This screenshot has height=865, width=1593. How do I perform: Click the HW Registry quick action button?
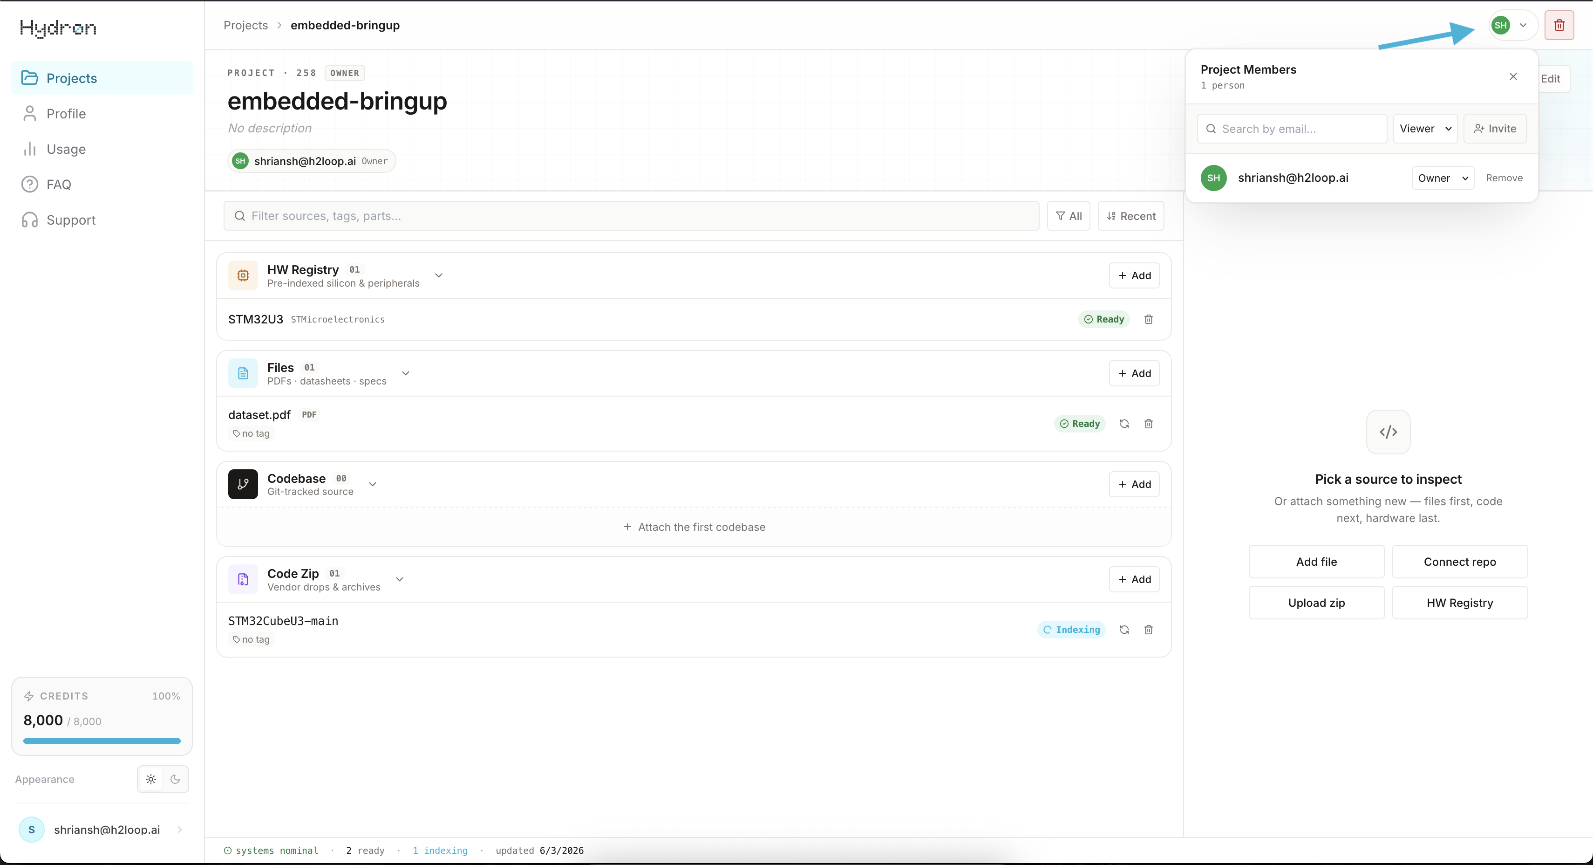(x=1459, y=603)
